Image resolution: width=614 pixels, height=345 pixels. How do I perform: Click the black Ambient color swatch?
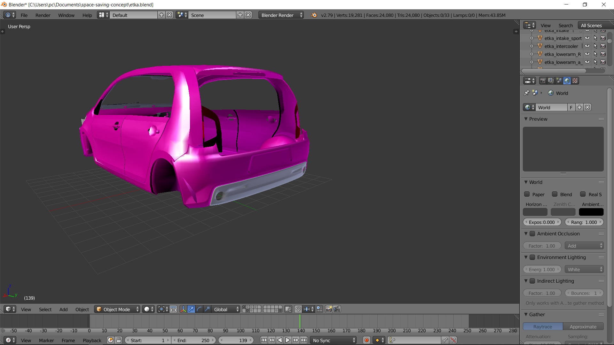point(591,212)
